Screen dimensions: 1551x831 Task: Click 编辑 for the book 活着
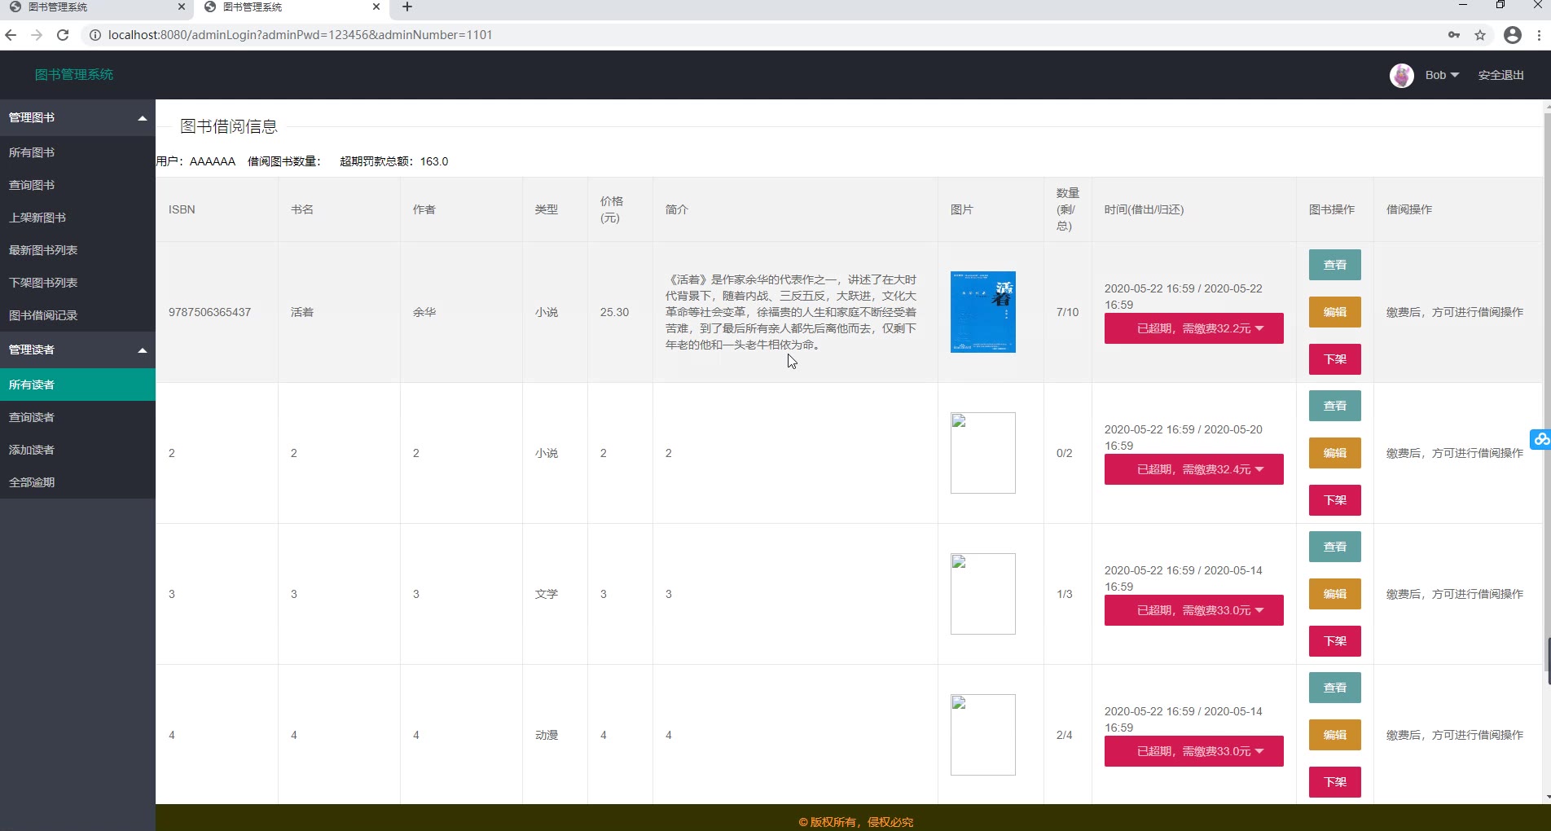tap(1334, 312)
